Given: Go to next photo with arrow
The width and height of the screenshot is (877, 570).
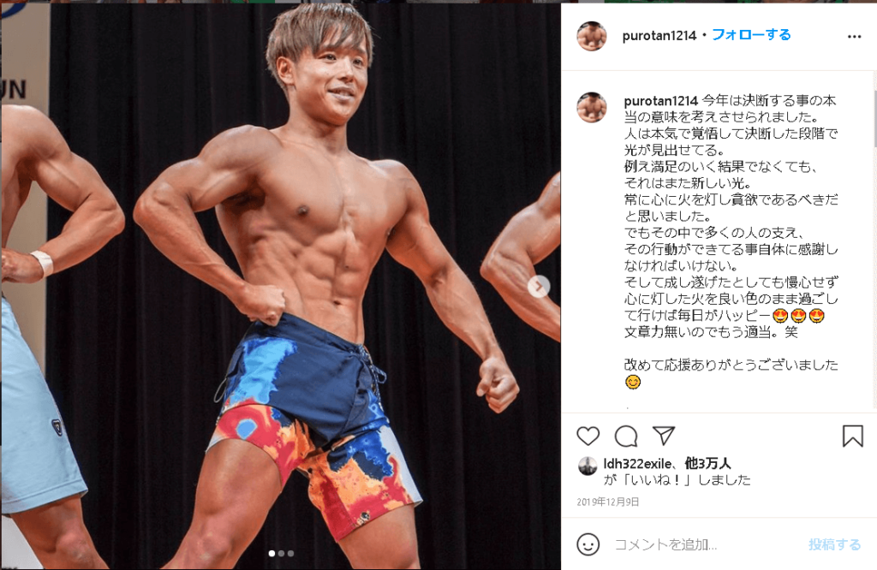Looking at the screenshot, I should coord(540,287).
